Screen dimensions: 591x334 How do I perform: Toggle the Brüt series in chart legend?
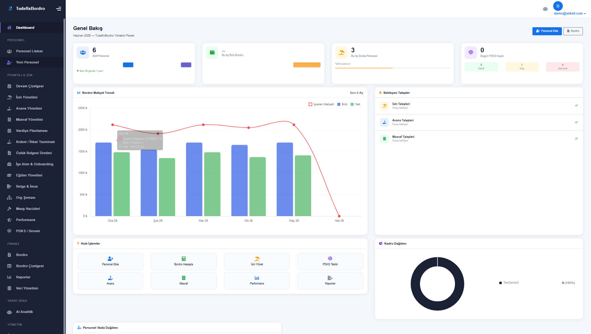pos(342,104)
